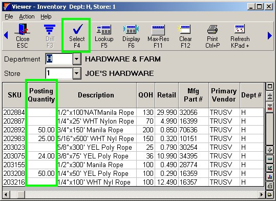276x201 pixels.
Task: Click Mfg part number 10151
Action: pyautogui.click(x=188, y=138)
